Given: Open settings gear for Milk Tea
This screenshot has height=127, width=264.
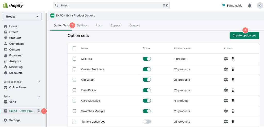Looking at the screenshot, I should pyautogui.click(x=226, y=59).
